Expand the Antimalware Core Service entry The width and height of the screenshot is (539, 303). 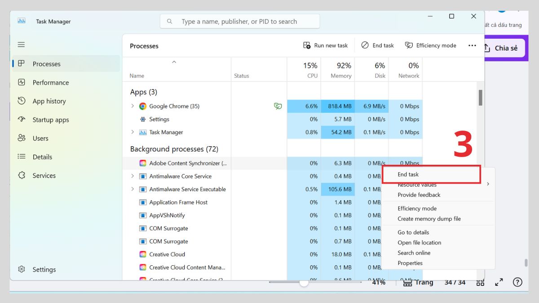click(x=133, y=176)
